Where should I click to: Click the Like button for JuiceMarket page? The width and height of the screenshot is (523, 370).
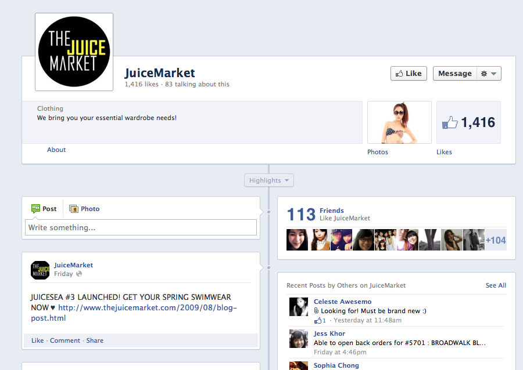(x=409, y=74)
